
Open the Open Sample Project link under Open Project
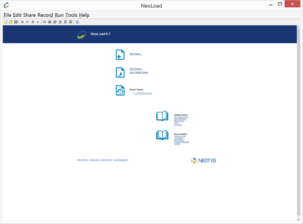[x=139, y=72]
